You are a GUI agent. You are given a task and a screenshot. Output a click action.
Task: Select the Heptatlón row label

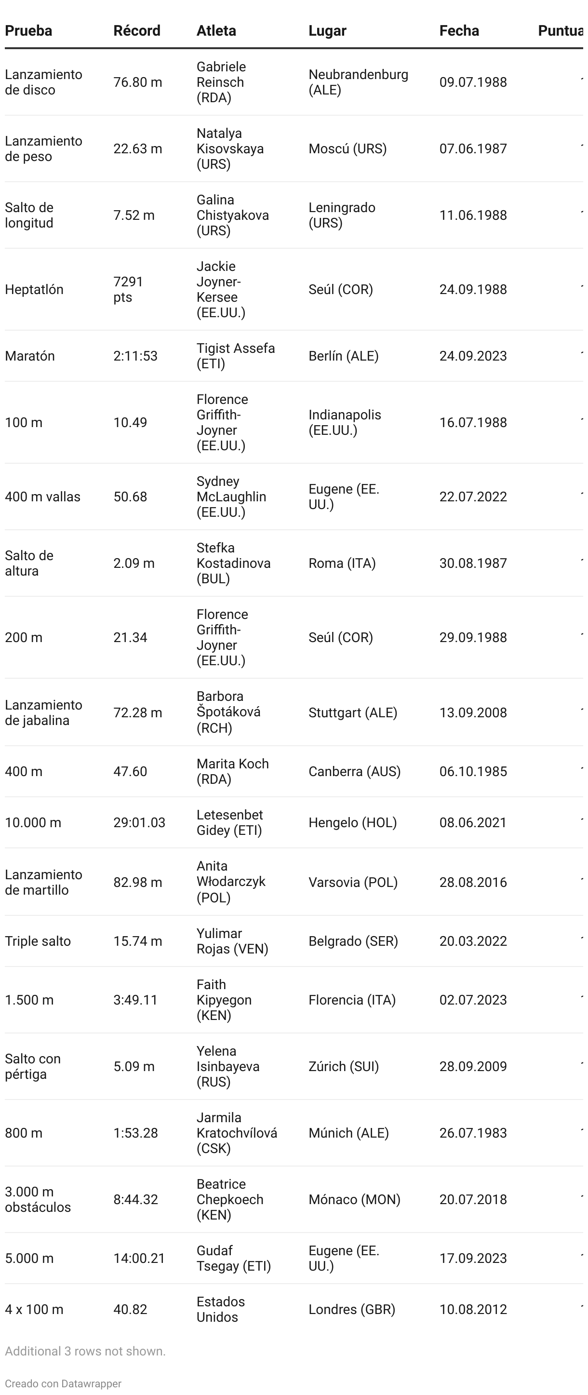coord(34,290)
